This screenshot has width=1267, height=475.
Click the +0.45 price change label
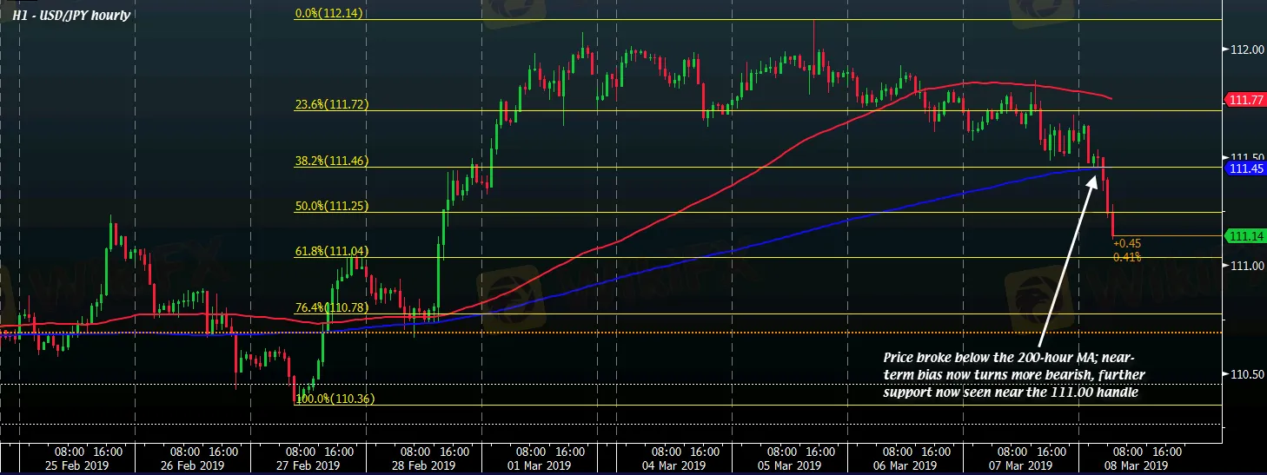(1127, 244)
